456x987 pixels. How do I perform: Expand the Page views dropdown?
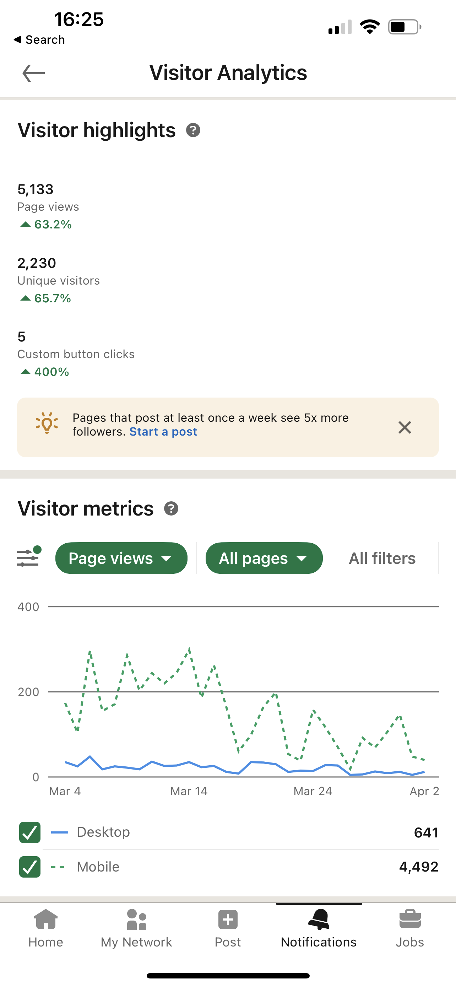[x=121, y=558]
